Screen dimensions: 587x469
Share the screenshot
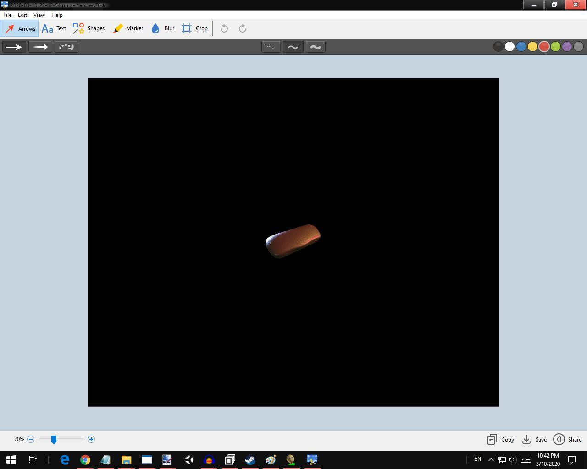(567, 439)
